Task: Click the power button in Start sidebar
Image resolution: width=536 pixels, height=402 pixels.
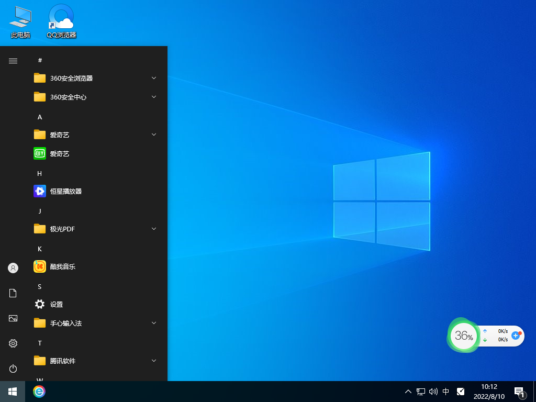Action: pos(13,368)
